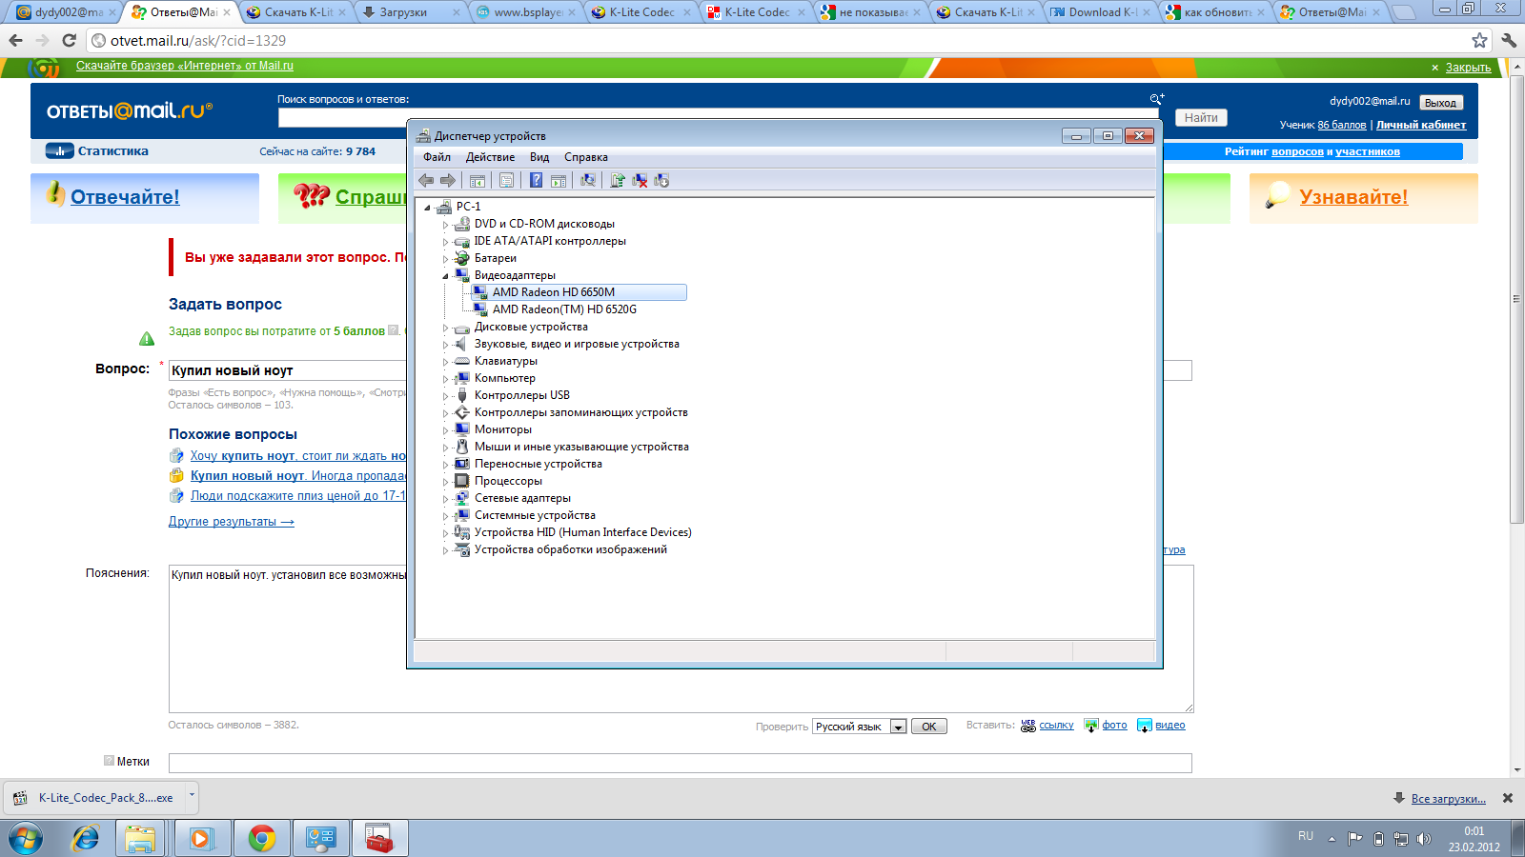Click the browser Reload button
The image size is (1525, 857).
click(x=69, y=40)
